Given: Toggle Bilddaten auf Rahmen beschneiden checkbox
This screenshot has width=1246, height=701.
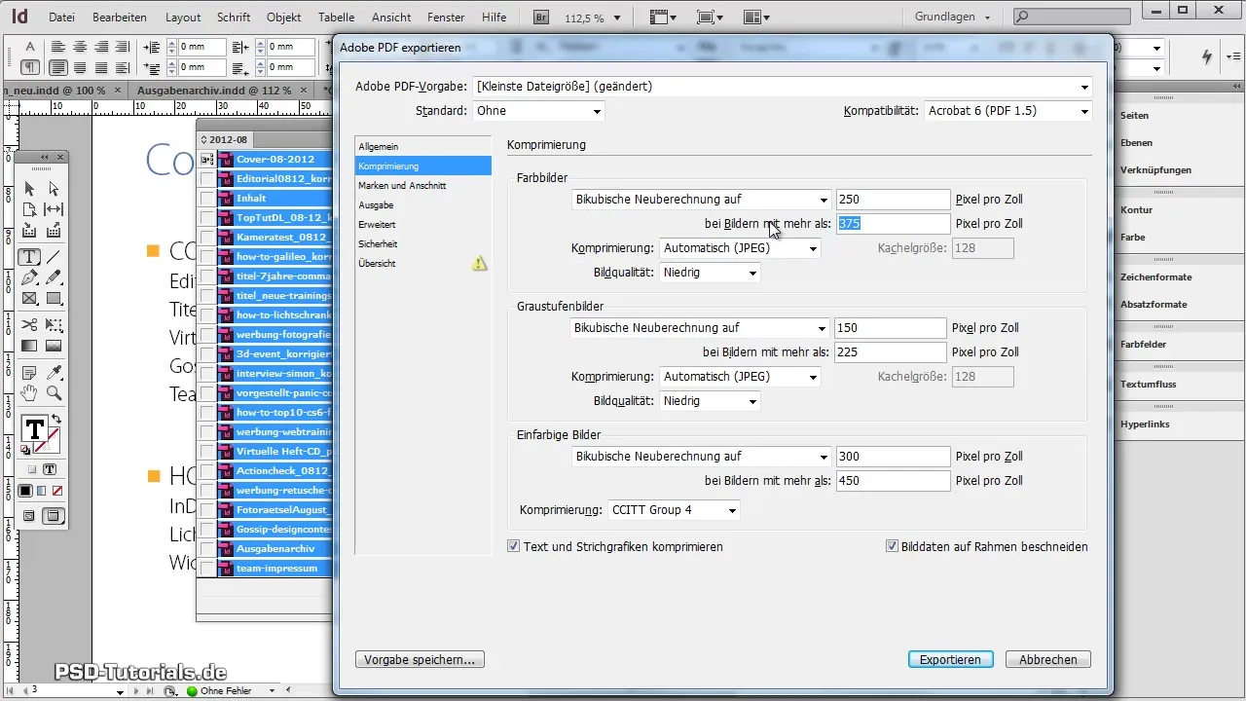Looking at the screenshot, I should click(892, 546).
